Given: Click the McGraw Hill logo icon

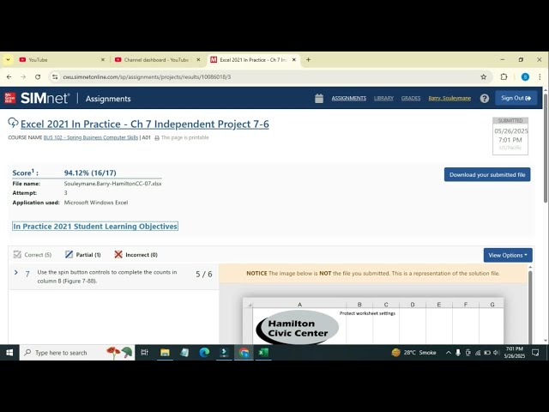Looking at the screenshot, I should tap(9, 98).
